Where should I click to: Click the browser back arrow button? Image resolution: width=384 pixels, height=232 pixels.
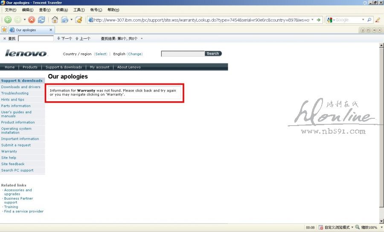[8, 20]
